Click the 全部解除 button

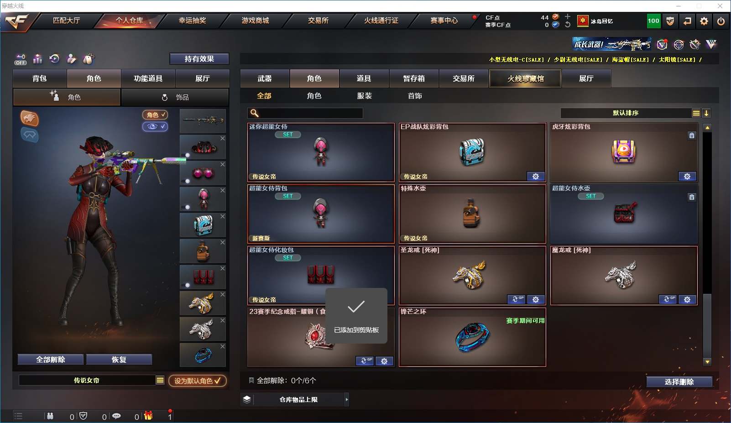(51, 360)
